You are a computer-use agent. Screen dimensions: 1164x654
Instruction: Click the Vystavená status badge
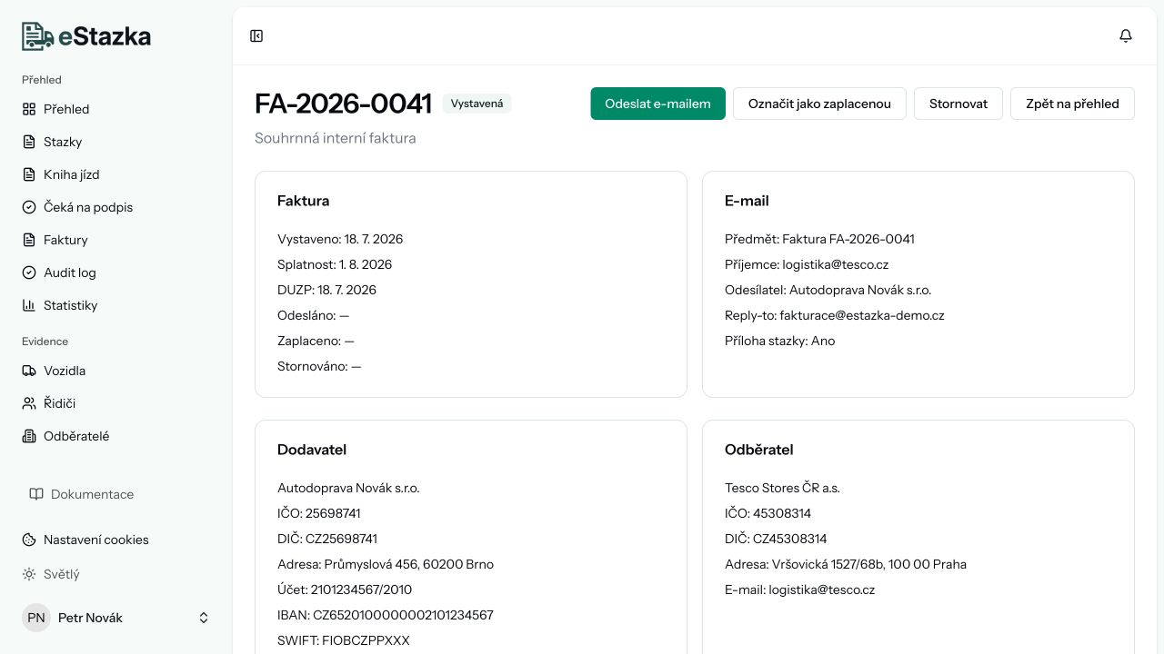coord(477,104)
